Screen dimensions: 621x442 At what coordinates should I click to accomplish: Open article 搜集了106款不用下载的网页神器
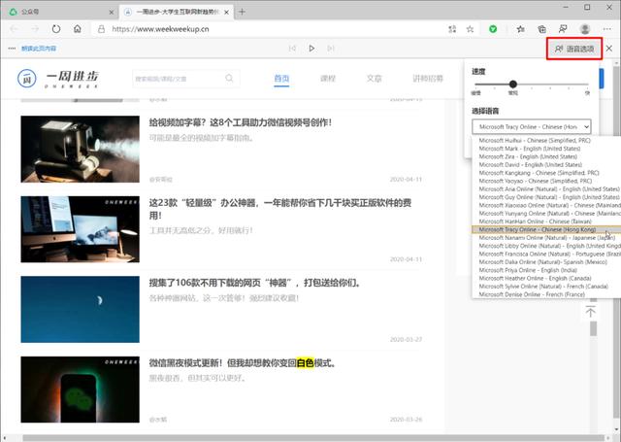254,283
